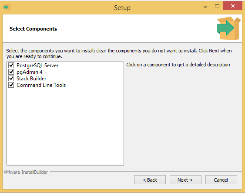Click the installer icon in title bar
Image resolution: width=245 pixels, height=193 pixels.
[7, 7]
